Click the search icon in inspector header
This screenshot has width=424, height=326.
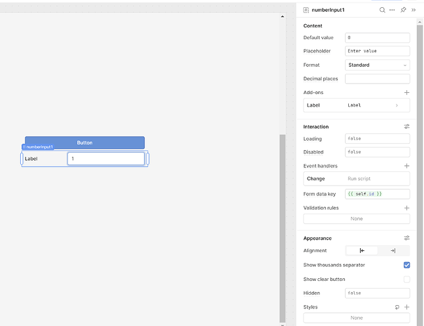382,10
